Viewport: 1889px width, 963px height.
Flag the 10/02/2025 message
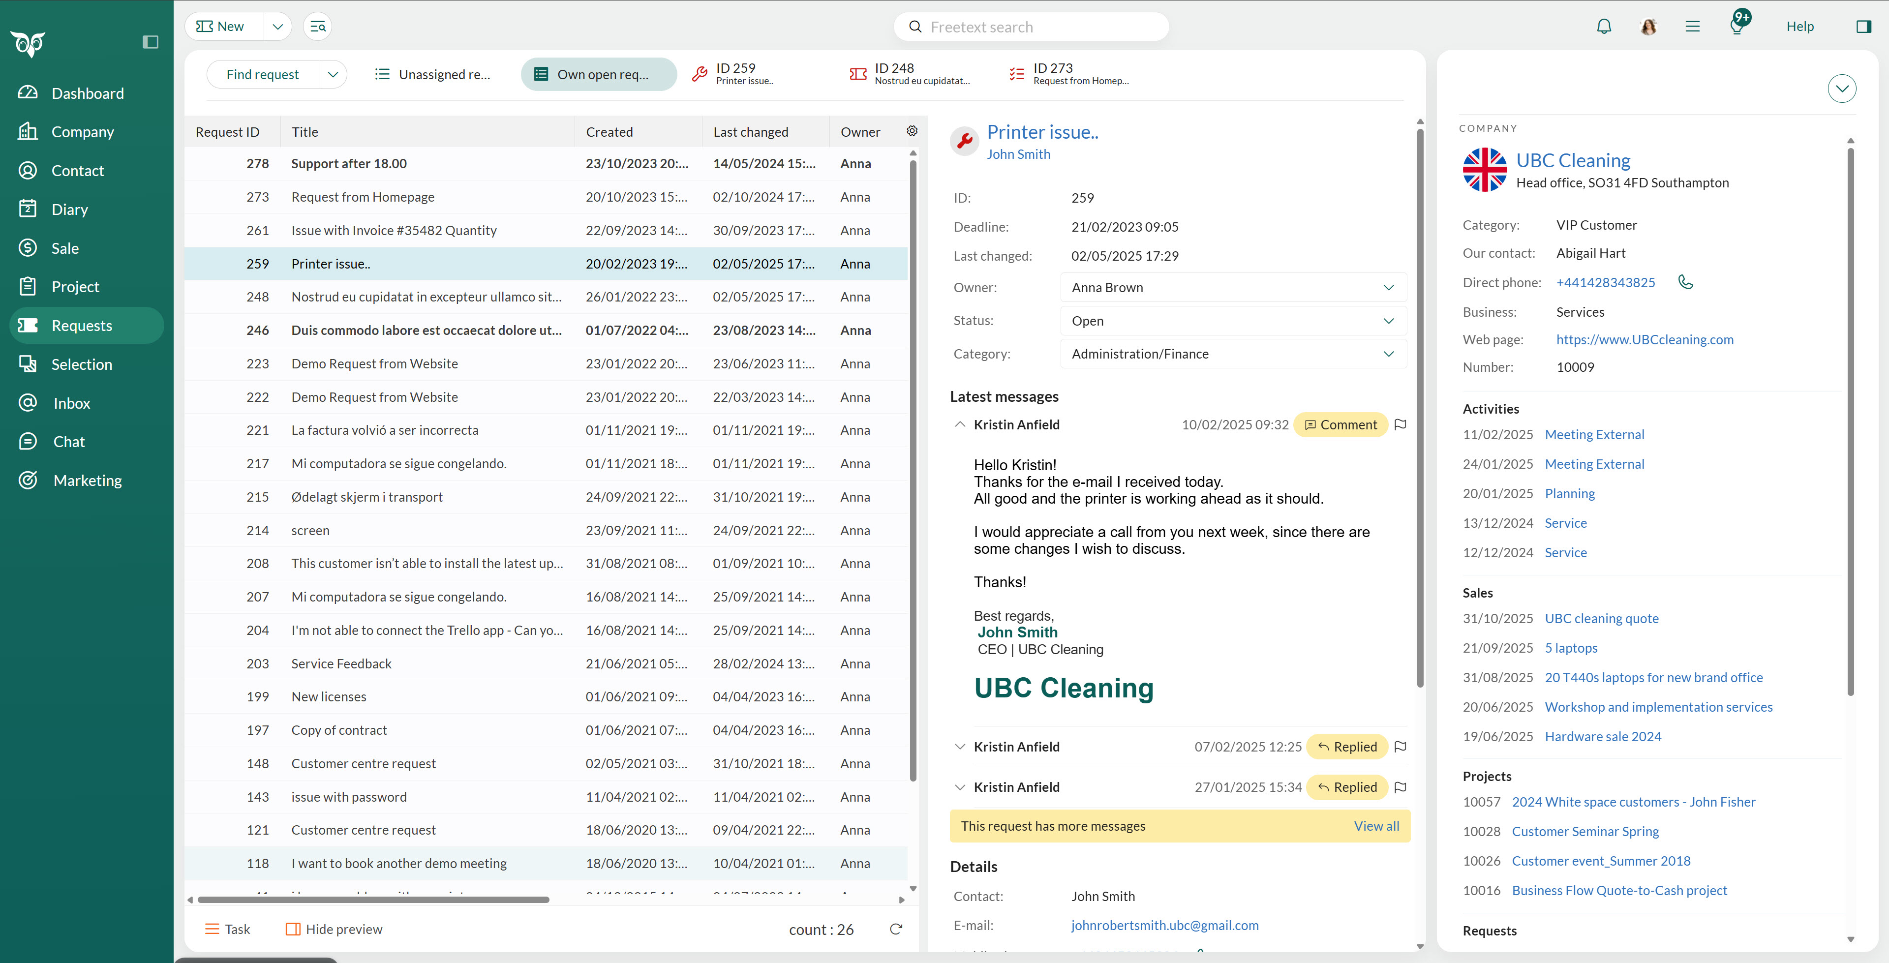[1400, 424]
